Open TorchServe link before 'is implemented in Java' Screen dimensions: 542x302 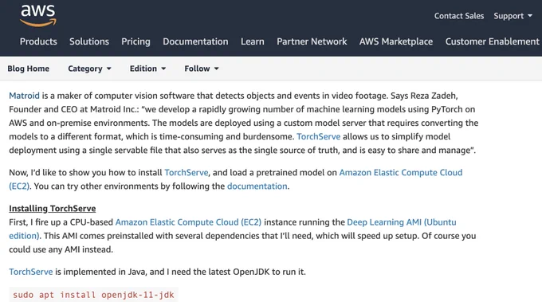[x=31, y=272]
